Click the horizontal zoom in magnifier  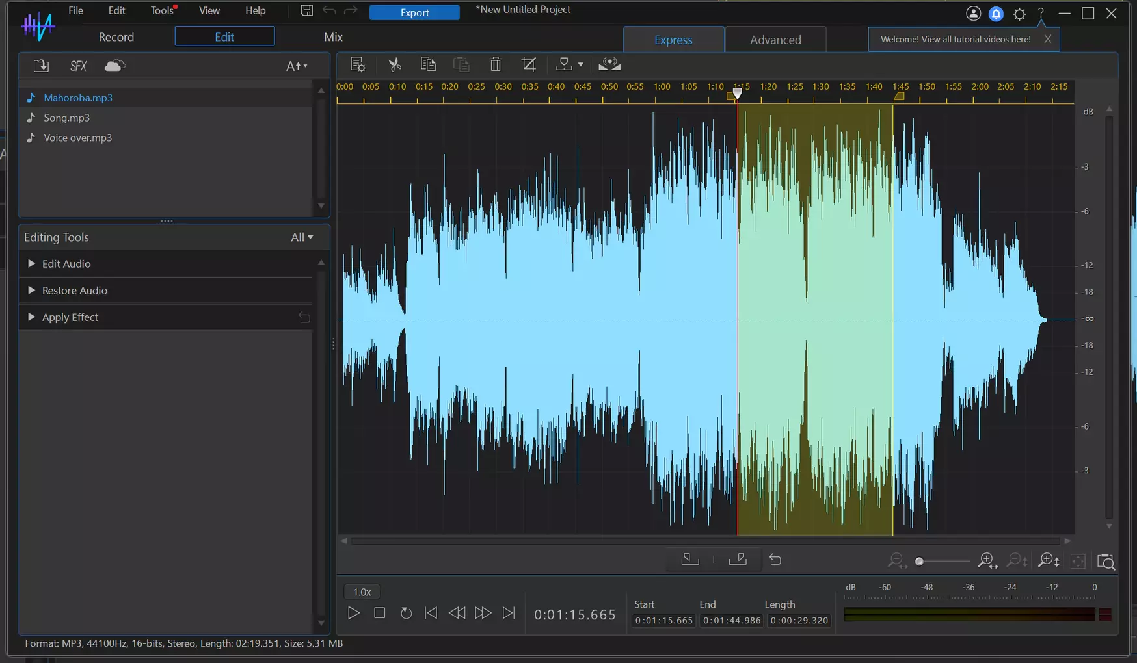point(987,561)
